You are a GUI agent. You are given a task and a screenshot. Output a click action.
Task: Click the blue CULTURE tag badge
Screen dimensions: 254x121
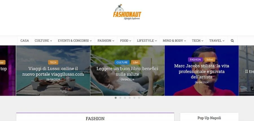(122, 62)
